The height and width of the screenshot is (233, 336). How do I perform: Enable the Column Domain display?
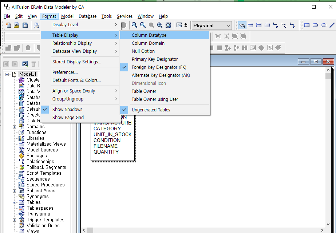coord(165,43)
